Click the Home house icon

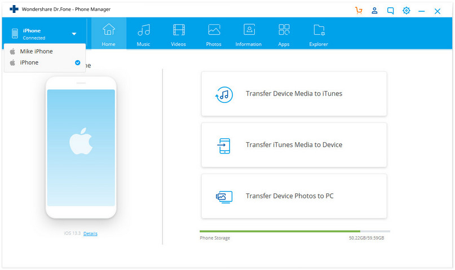(x=108, y=29)
